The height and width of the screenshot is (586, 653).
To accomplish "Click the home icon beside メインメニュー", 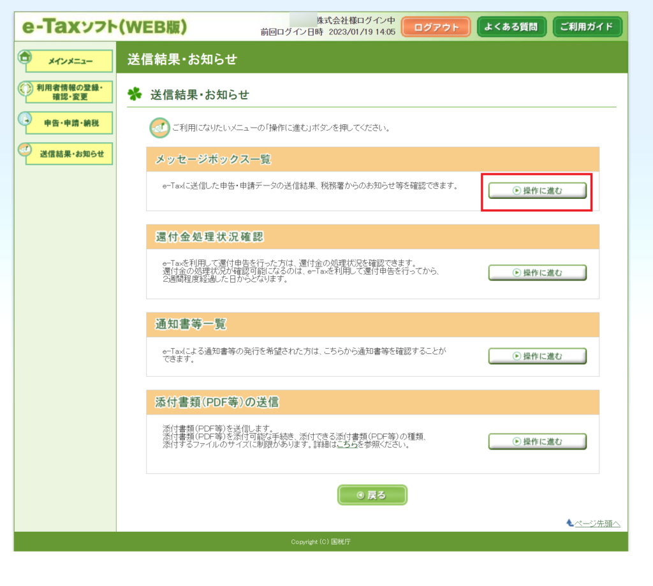I will 24,57.
